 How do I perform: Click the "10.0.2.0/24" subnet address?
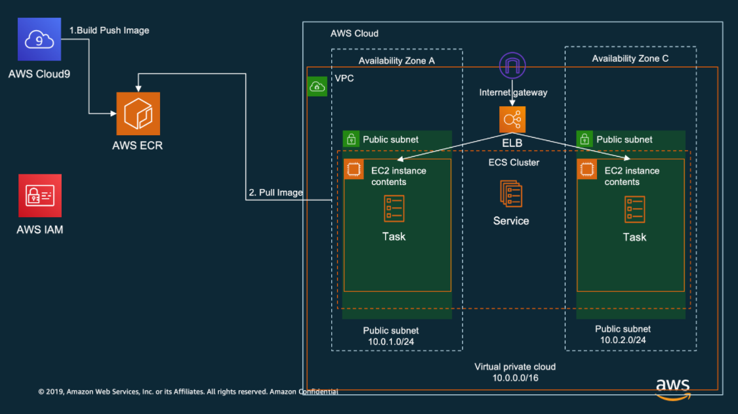tap(623, 340)
